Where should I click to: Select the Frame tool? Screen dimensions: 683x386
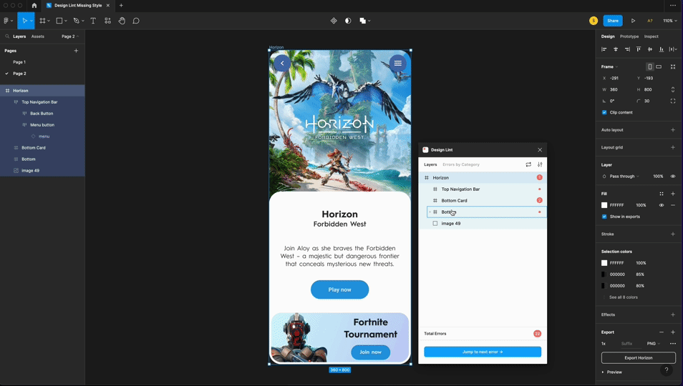[42, 21]
